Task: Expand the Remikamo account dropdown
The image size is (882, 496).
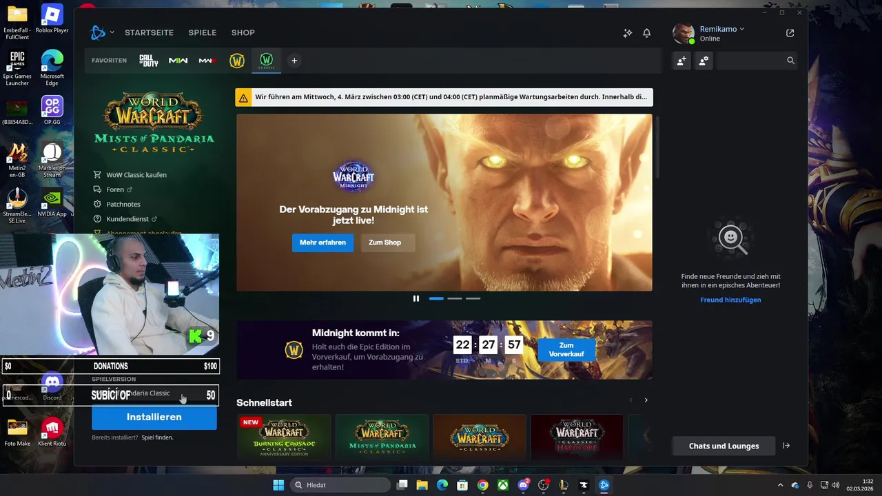Action: pos(722,29)
